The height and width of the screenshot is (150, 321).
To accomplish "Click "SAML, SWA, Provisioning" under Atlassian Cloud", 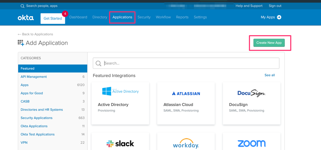I will tap(181, 111).
